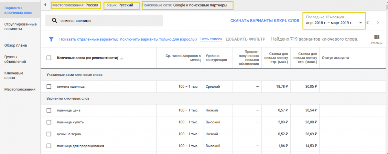388x154 pixels.
Task: Tick the 'цены на зерно' checkbox
Action: 49,134
